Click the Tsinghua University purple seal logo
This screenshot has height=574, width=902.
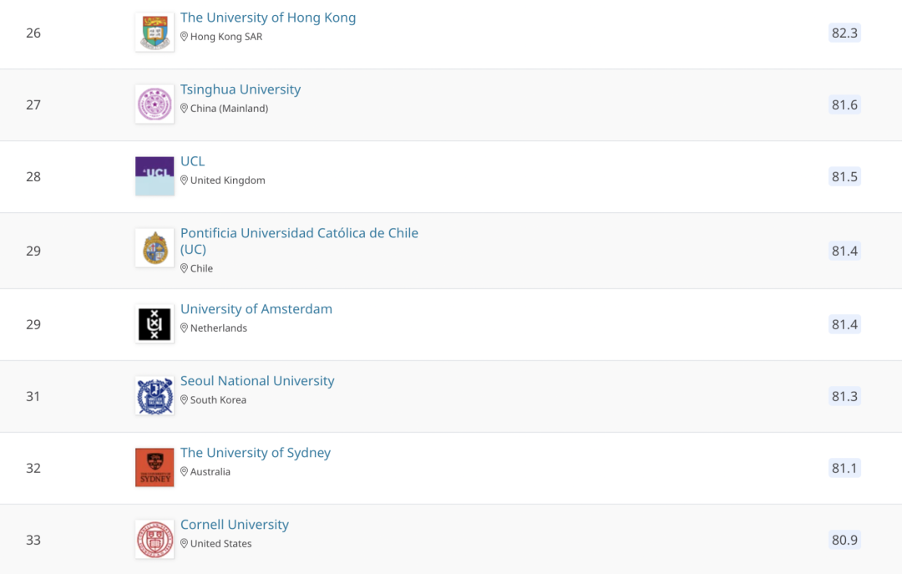[155, 104]
